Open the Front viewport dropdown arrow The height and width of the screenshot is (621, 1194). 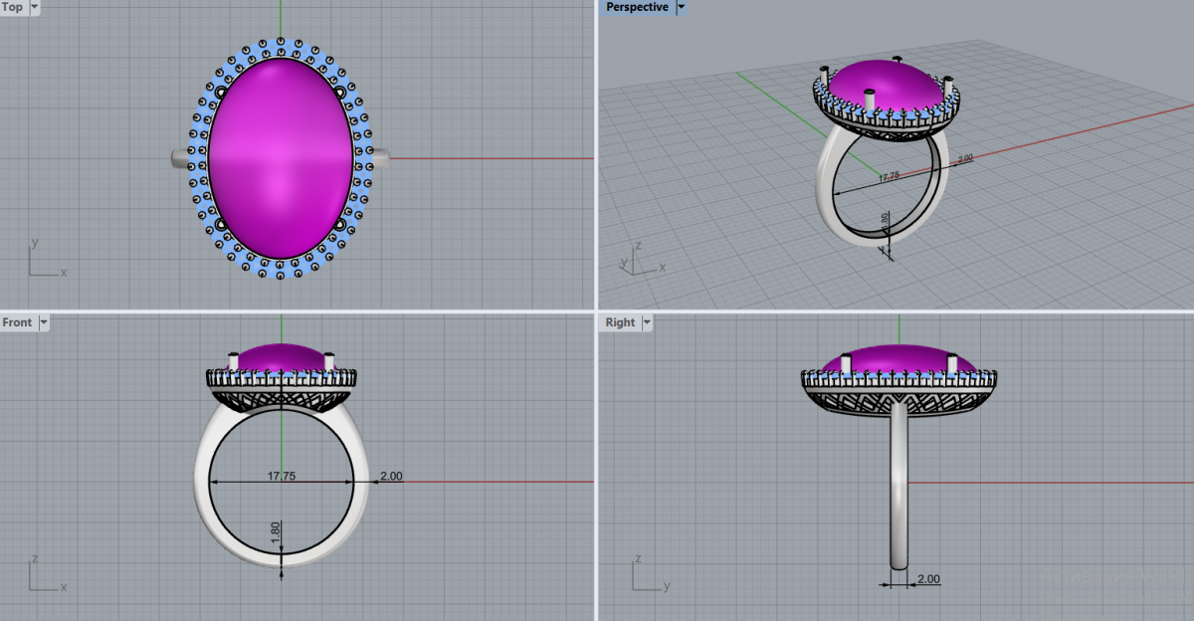[x=43, y=322]
